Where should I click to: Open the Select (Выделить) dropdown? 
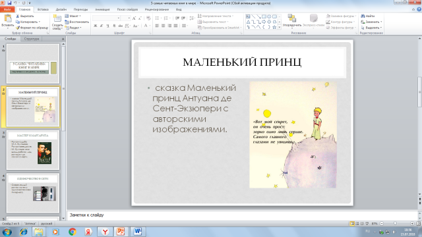pyautogui.click(x=371, y=28)
